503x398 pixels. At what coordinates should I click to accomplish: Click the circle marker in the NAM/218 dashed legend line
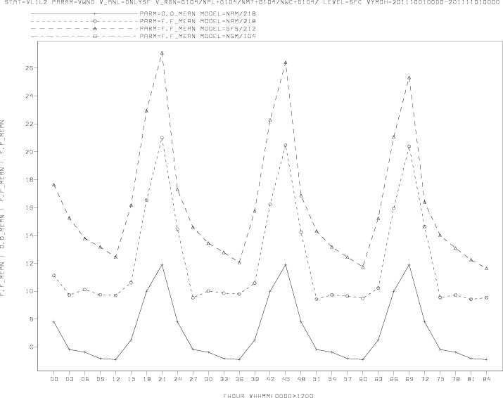[94, 21]
